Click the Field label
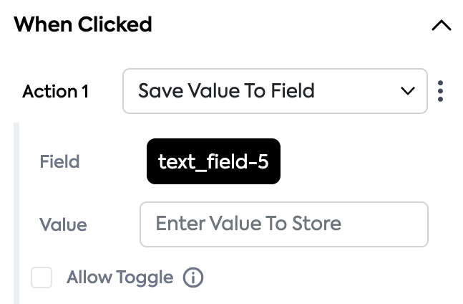463x304 pixels. click(x=59, y=161)
